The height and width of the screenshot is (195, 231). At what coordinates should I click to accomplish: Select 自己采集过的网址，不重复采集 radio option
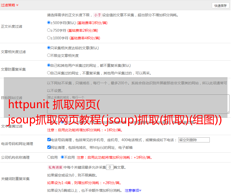click(x=49, y=73)
